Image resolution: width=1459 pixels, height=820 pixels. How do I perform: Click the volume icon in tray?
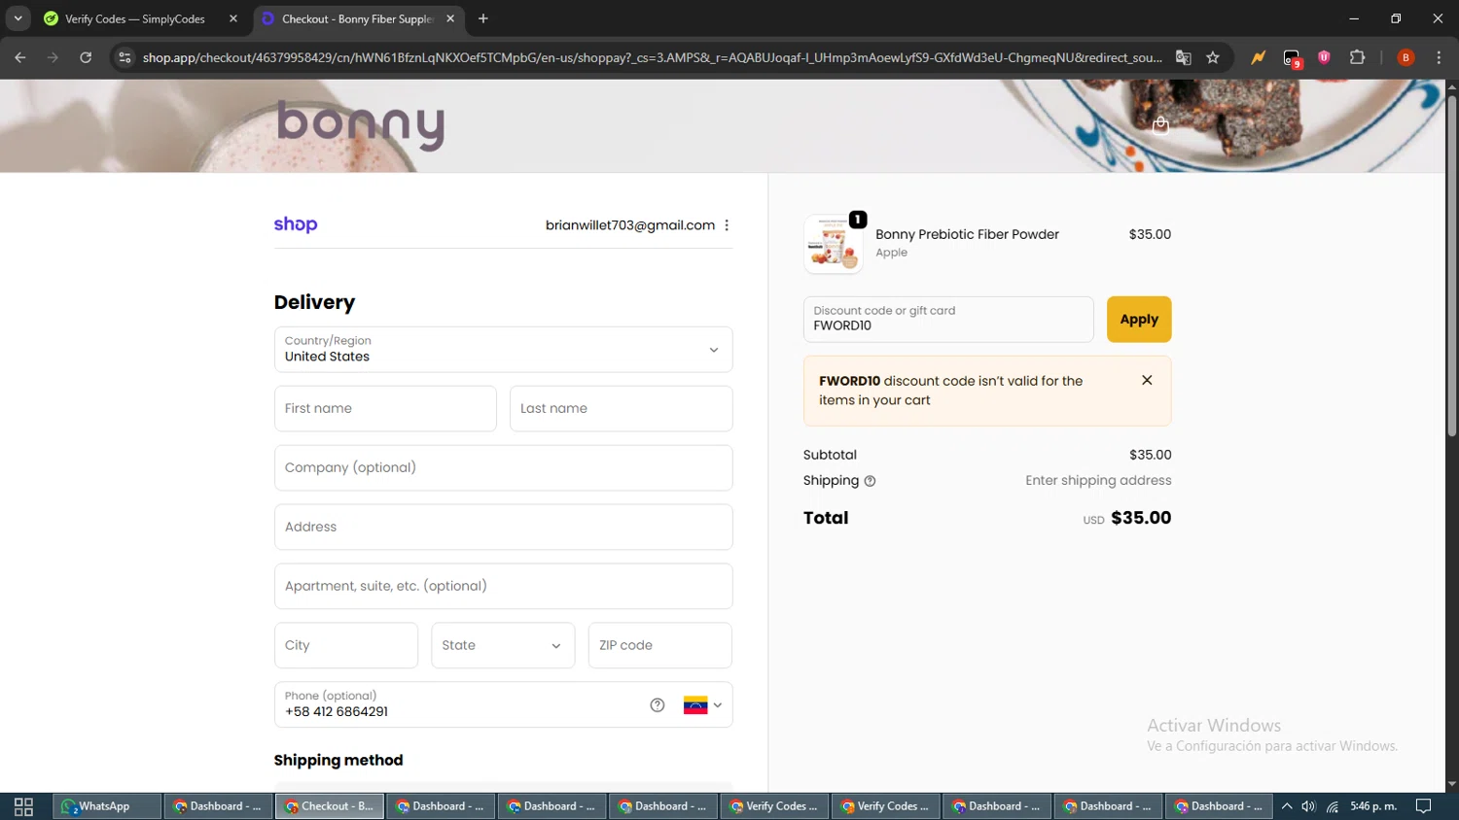tap(1309, 806)
